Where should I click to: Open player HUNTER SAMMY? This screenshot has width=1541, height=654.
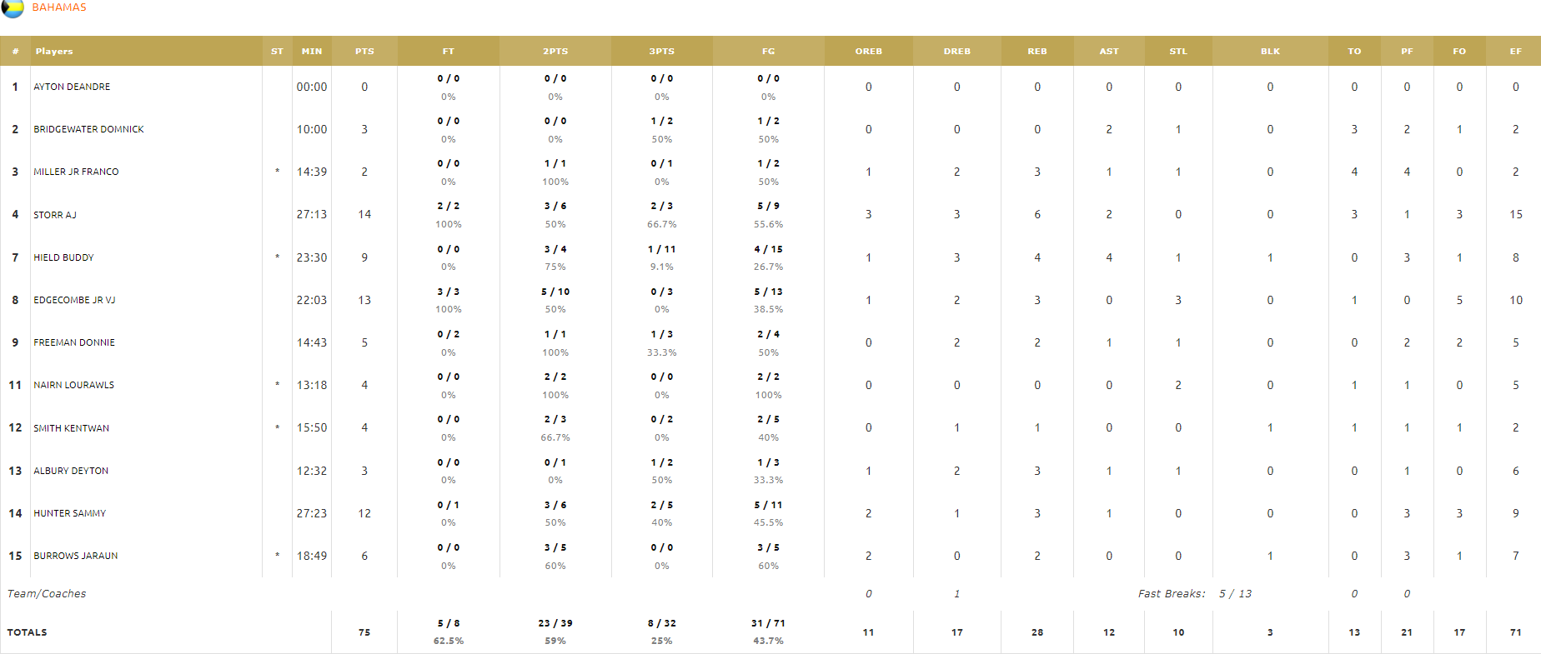pos(70,513)
